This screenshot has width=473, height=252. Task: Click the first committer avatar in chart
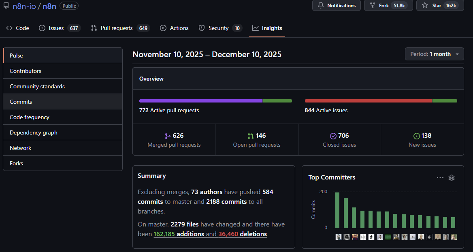(x=339, y=237)
